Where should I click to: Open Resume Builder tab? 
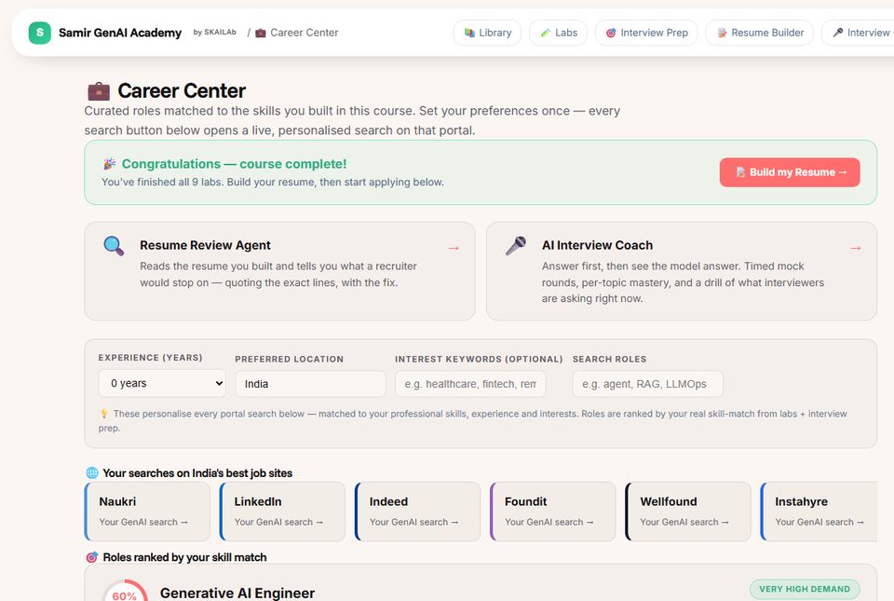760,33
